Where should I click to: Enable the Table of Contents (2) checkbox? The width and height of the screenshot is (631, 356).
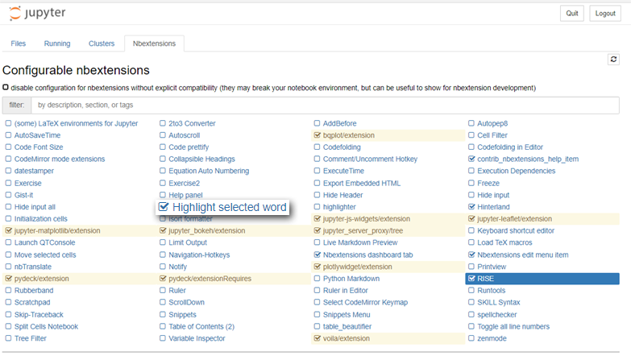click(x=163, y=326)
